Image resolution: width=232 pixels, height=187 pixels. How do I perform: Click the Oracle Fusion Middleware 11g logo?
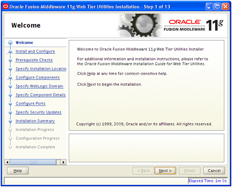(x=193, y=25)
